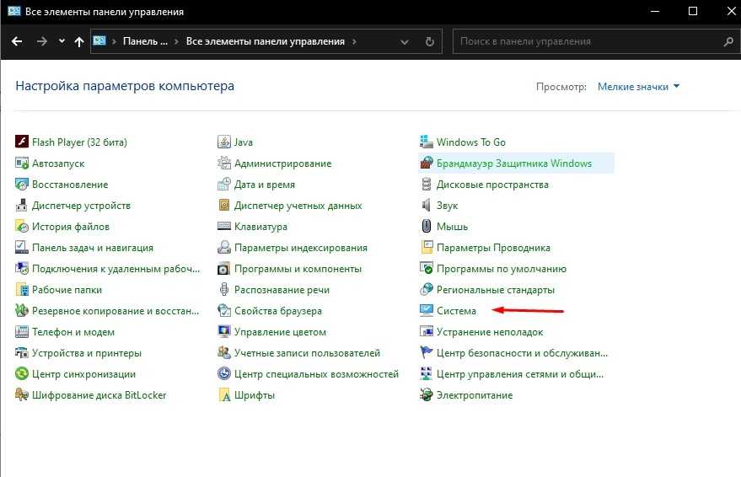Image resolution: width=741 pixels, height=477 pixels.
Task: Click the Windows To Go icon
Action: 427,142
